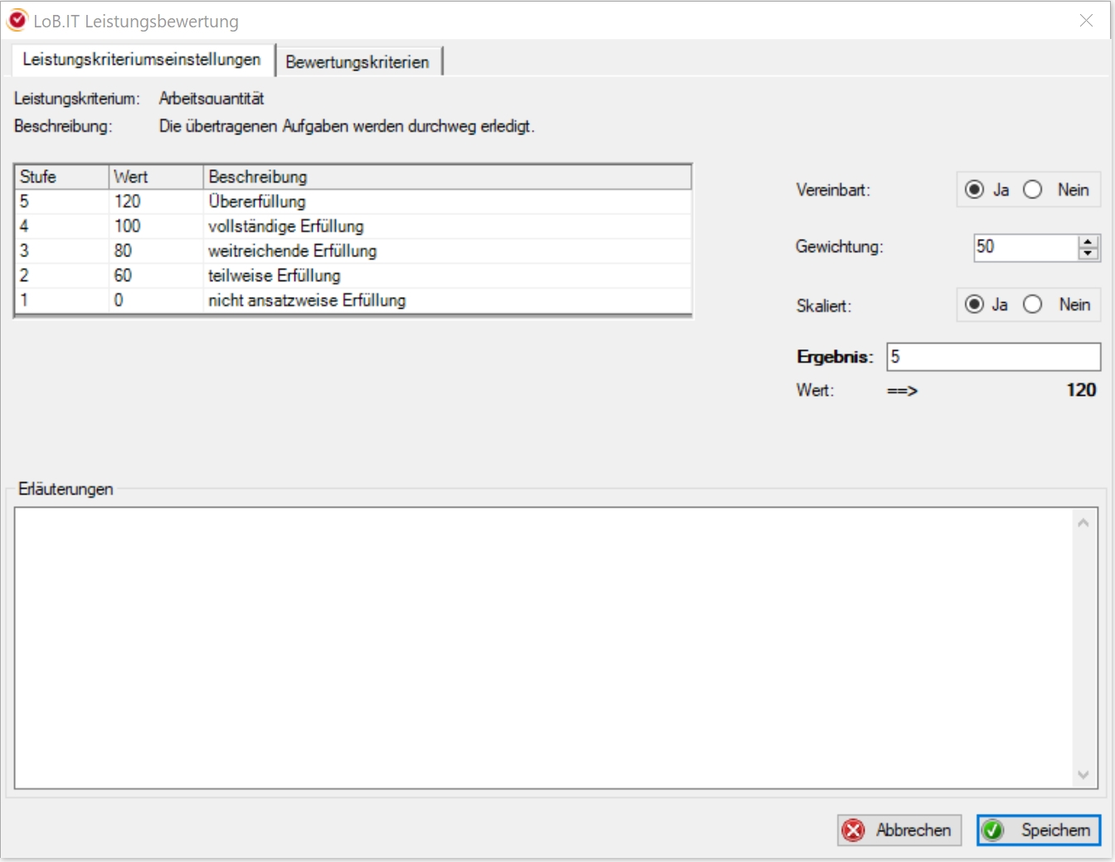
Task: Click the Wert column header
Action: [x=156, y=177]
